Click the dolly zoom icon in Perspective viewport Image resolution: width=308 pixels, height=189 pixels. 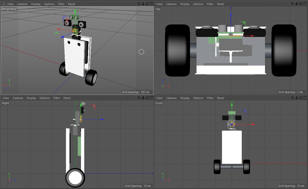143,4
